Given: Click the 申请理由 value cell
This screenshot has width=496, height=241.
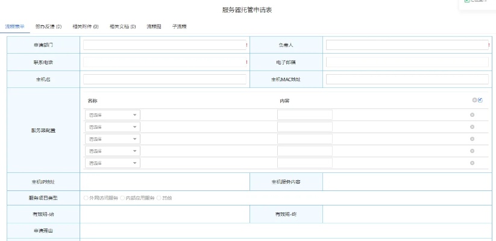Looking at the screenshot, I should [x=286, y=231].
